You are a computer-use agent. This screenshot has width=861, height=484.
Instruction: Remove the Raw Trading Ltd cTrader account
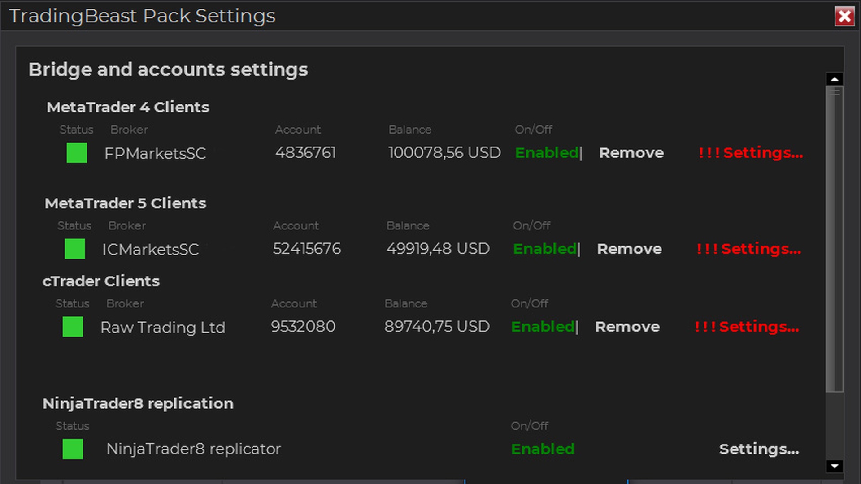point(627,327)
